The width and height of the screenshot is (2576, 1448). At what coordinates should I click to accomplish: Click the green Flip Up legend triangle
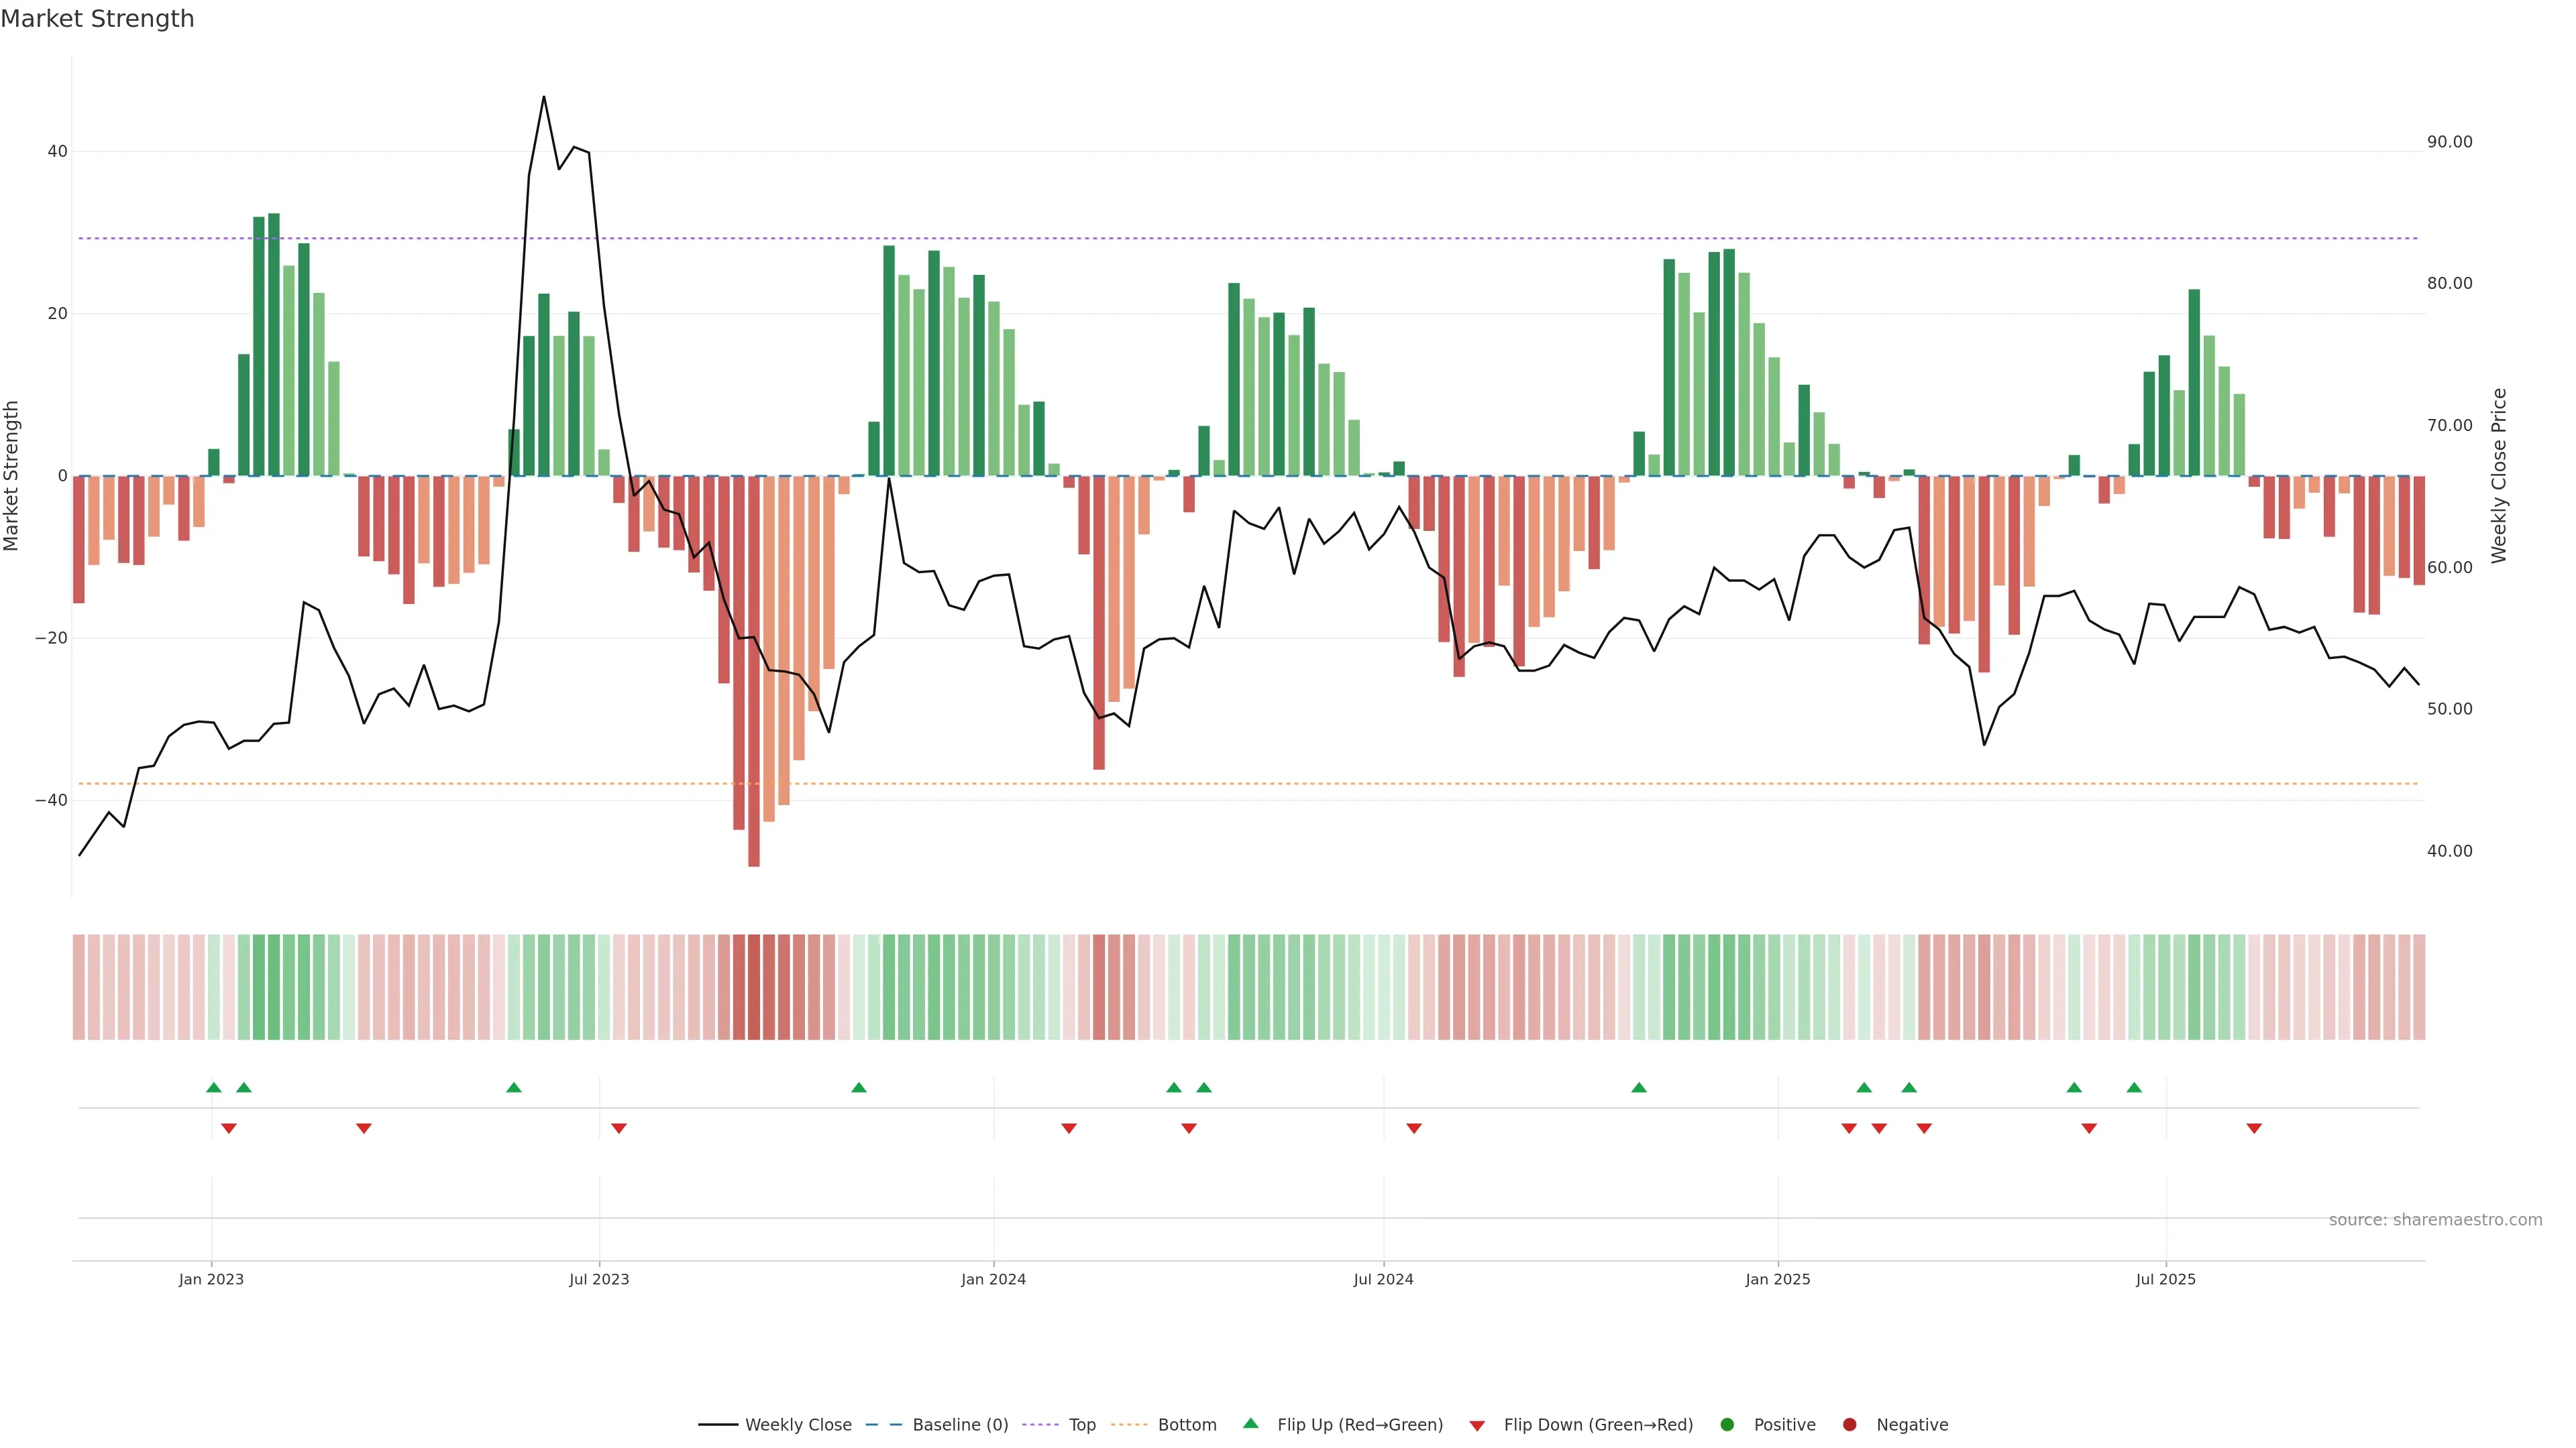point(1250,1423)
